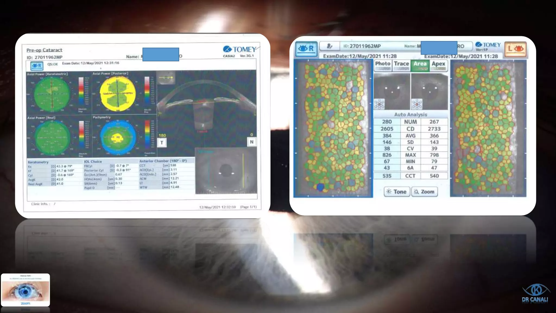Open the patient info icon beside ID
Screen dimensions: 556x313
(330, 46)
